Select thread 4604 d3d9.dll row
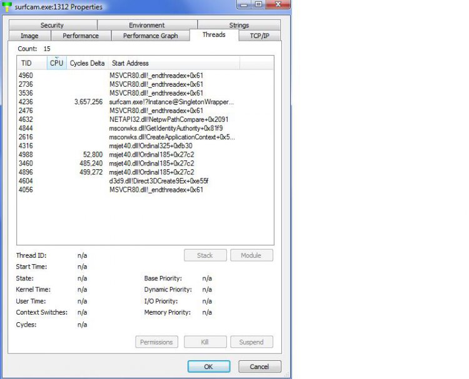The height and width of the screenshot is (379, 469). (x=145, y=181)
